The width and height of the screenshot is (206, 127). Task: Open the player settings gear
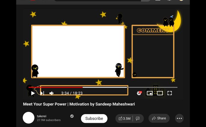click(x=139, y=93)
